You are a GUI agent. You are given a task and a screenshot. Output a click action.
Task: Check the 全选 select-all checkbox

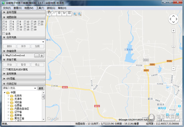4,34
